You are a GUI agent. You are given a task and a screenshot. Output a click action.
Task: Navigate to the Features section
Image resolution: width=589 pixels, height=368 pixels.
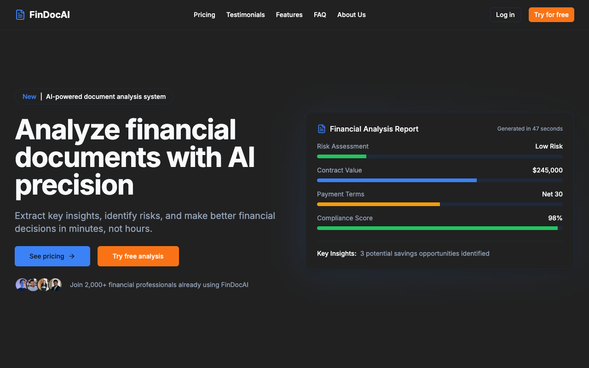tap(289, 15)
